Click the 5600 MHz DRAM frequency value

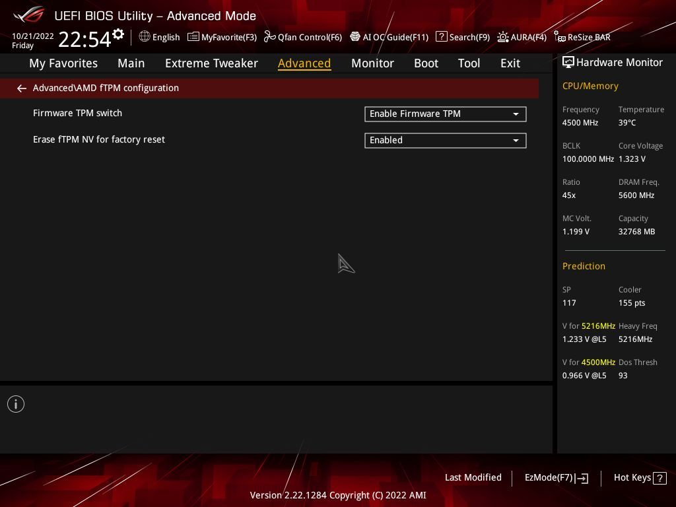[x=636, y=195]
